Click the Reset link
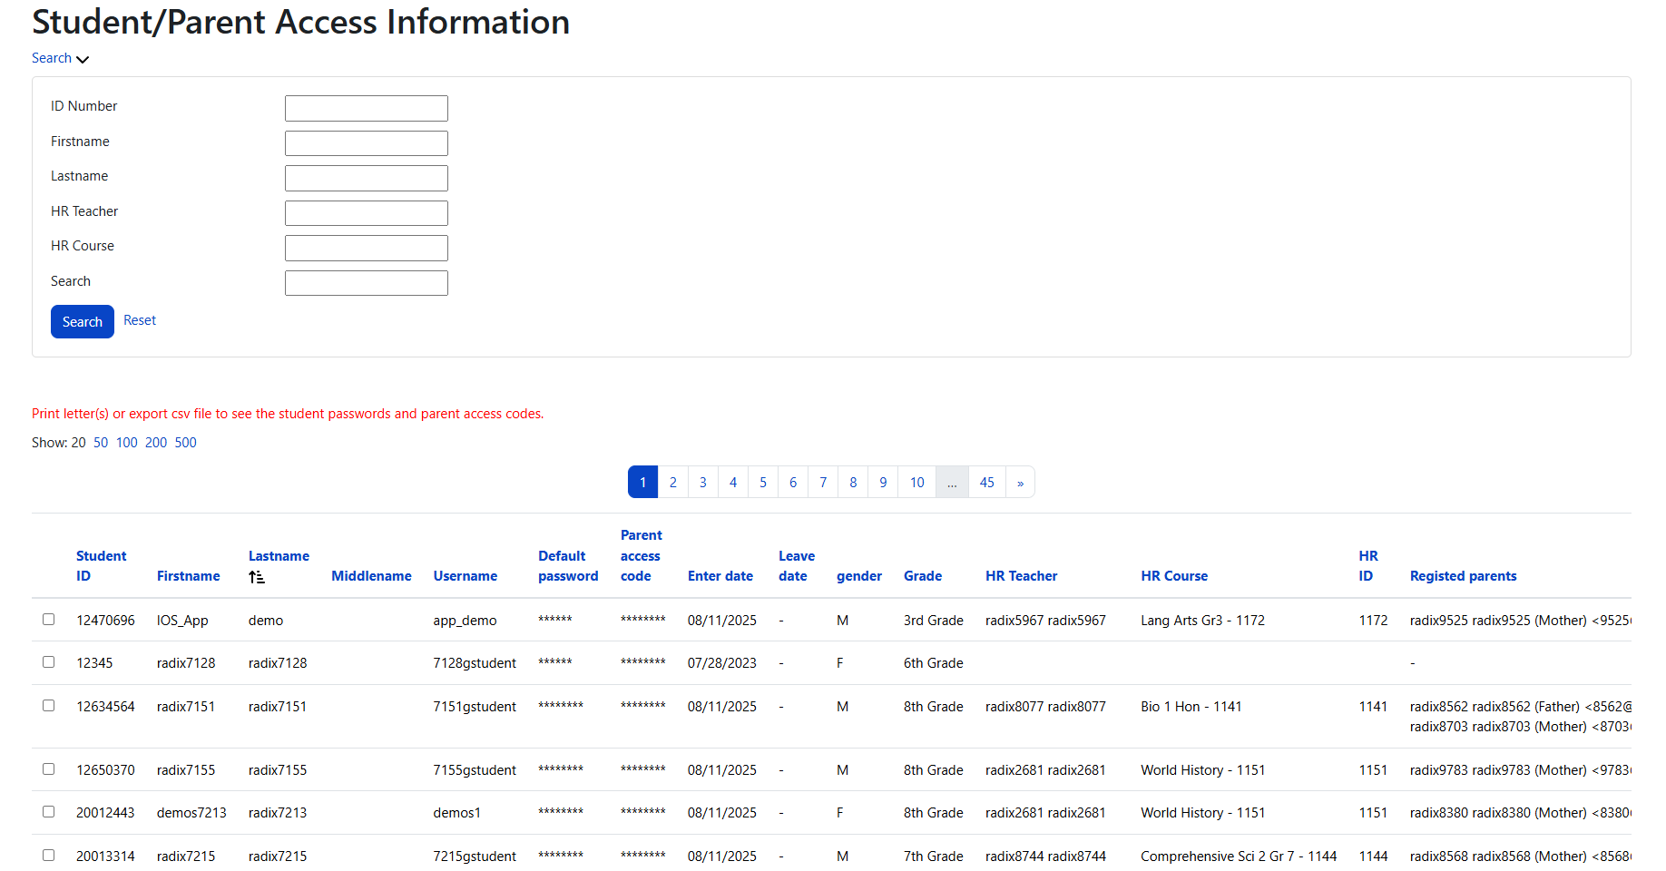Viewport: 1666px width, 871px height. [x=140, y=320]
